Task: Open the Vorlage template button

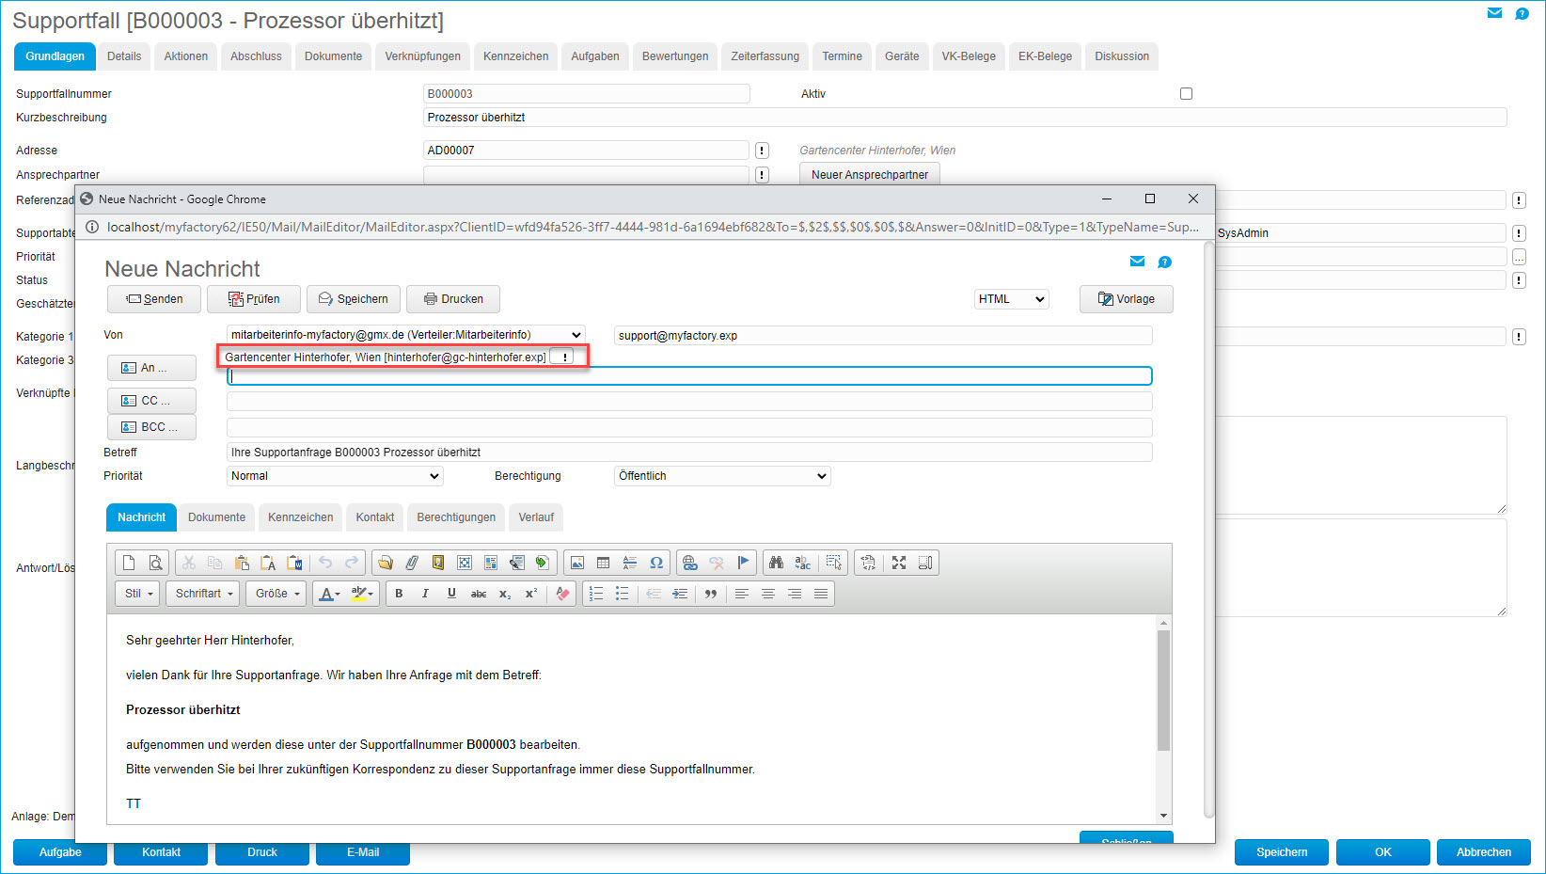Action: tap(1127, 299)
